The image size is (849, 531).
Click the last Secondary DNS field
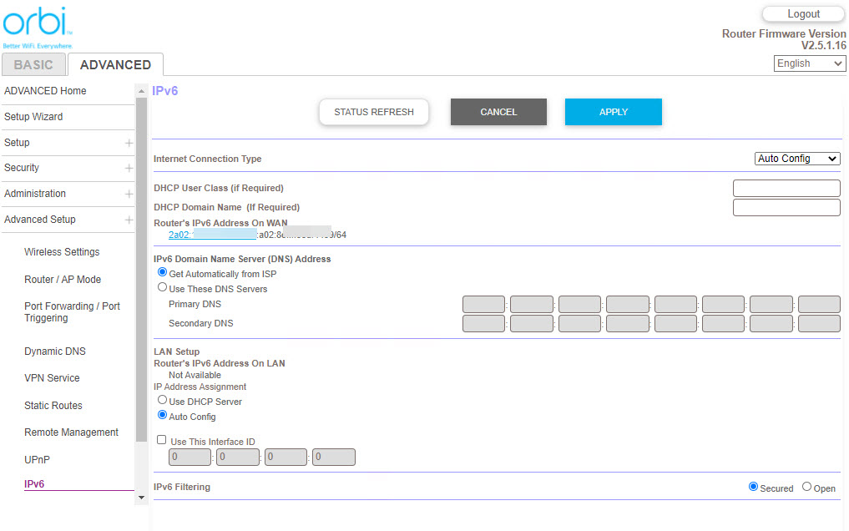pos(819,323)
